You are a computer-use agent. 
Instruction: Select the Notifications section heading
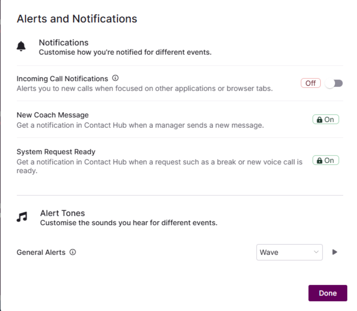64,43
